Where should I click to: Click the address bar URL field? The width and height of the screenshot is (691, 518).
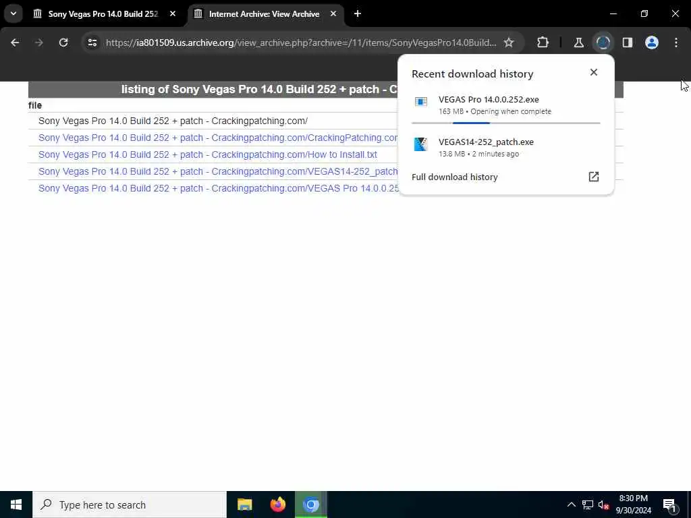tap(301, 42)
